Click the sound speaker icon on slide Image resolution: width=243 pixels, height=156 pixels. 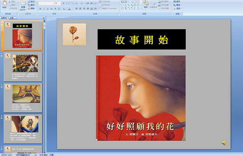[x=224, y=143]
